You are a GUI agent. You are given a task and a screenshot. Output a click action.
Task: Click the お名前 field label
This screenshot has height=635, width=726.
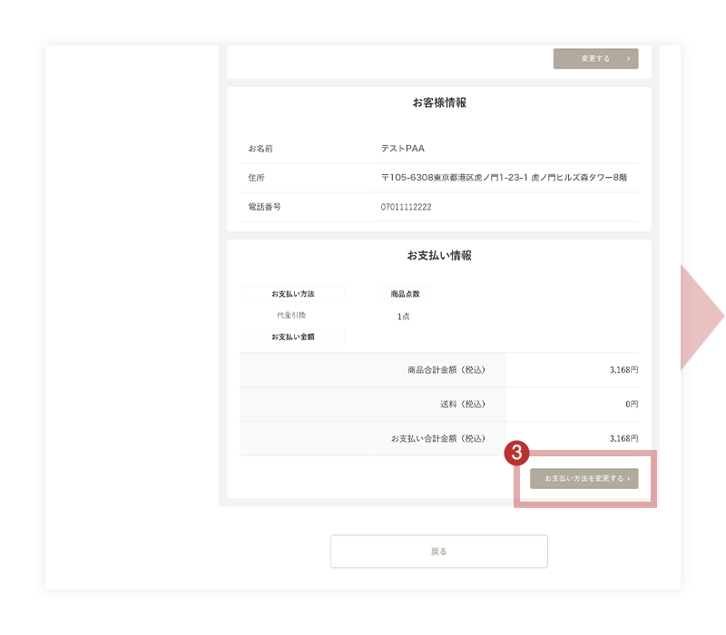(x=260, y=148)
